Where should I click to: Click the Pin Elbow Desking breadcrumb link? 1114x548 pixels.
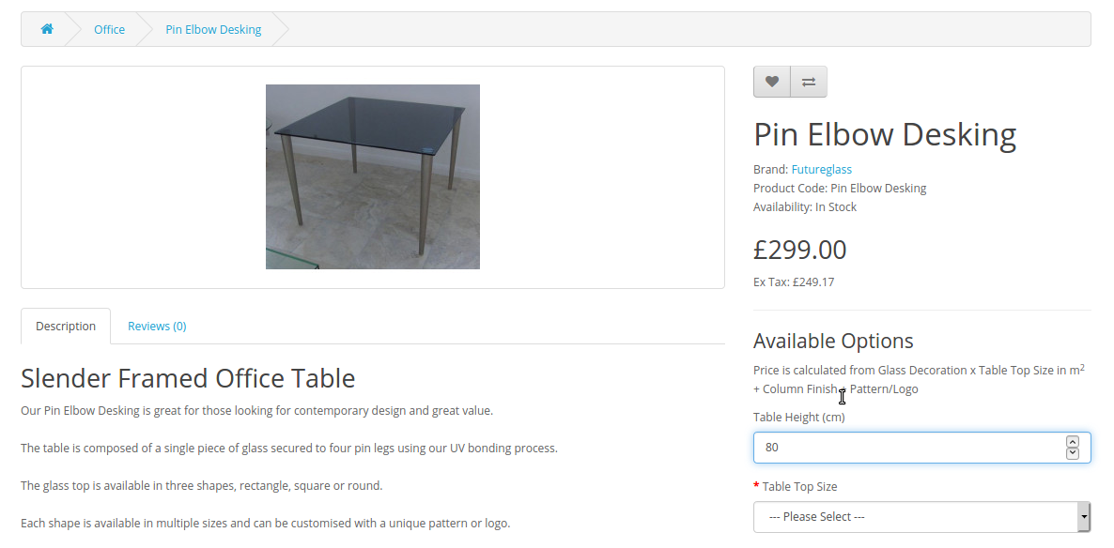tap(213, 29)
